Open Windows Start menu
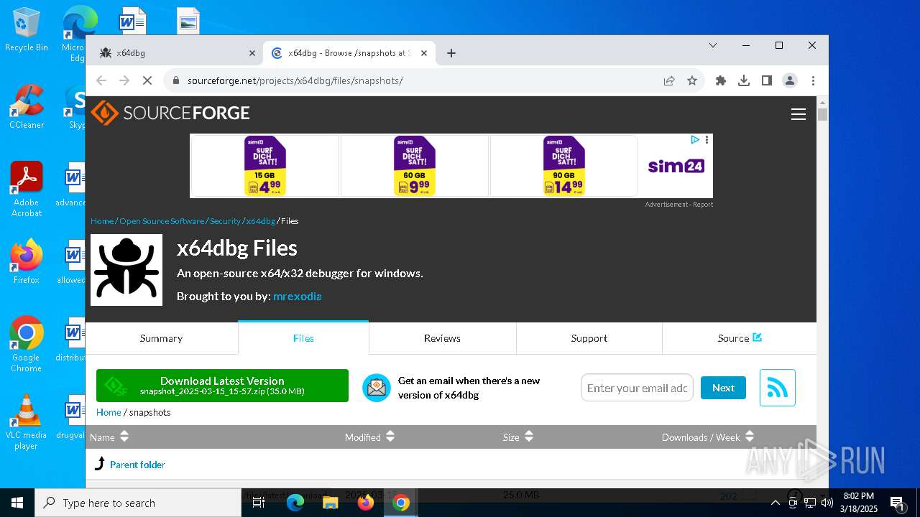The height and width of the screenshot is (517, 920). point(17,503)
